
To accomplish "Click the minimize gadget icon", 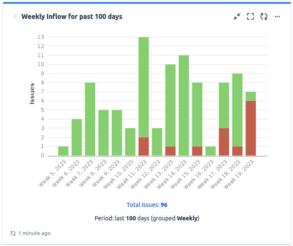I will tap(237, 16).
